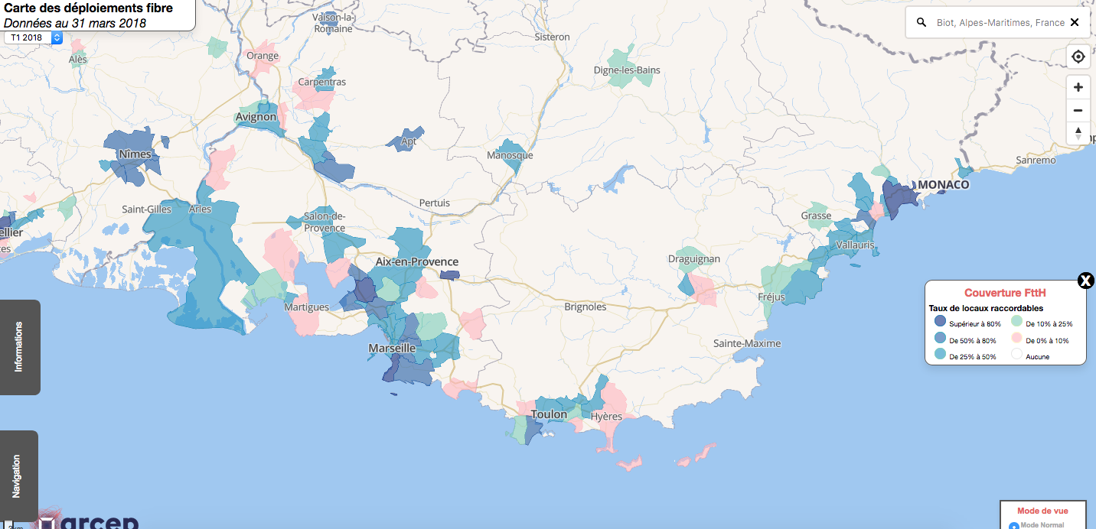Click the Marseille label on the map

pyautogui.click(x=392, y=348)
